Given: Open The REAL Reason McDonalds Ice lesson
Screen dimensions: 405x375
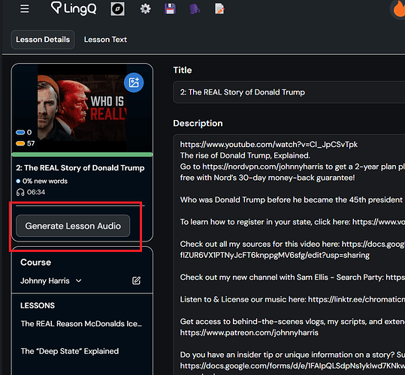Looking at the screenshot, I should point(81,324).
